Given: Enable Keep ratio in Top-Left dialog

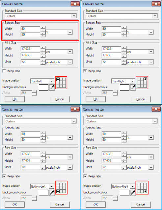Looking at the screenshot, I should (4, 71).
